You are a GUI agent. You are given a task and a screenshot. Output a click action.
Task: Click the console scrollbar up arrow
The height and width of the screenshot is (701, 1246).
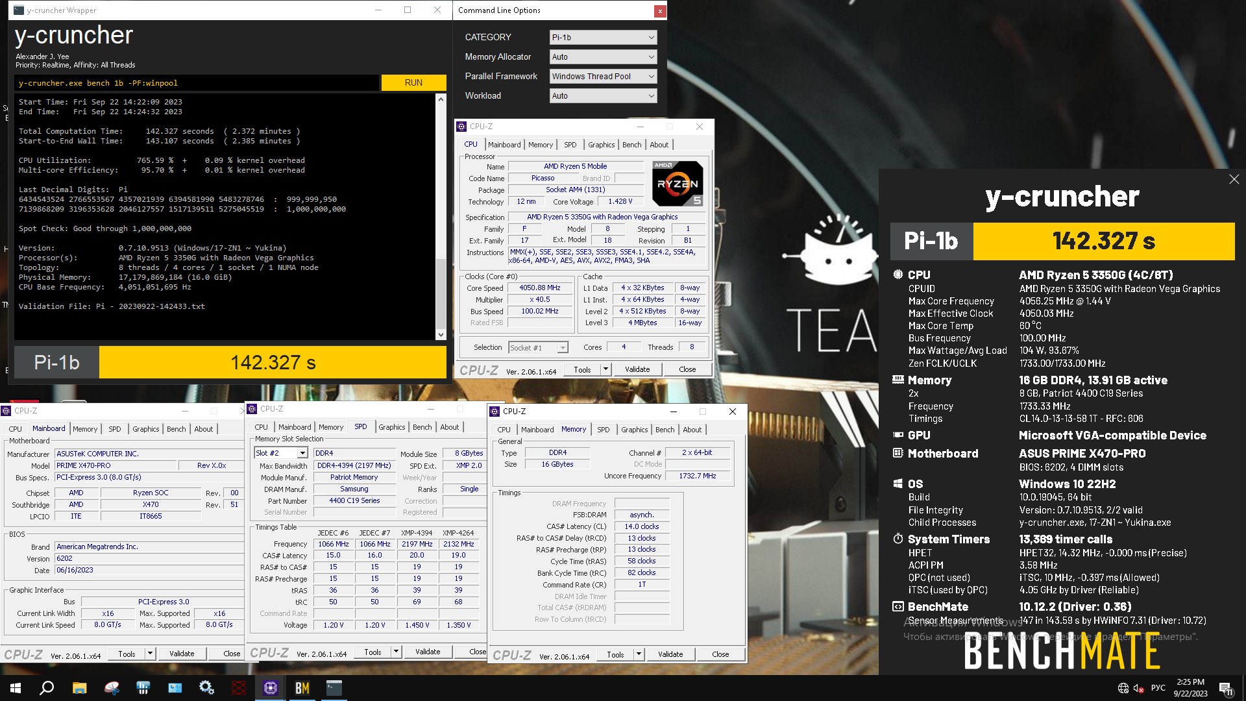click(441, 99)
